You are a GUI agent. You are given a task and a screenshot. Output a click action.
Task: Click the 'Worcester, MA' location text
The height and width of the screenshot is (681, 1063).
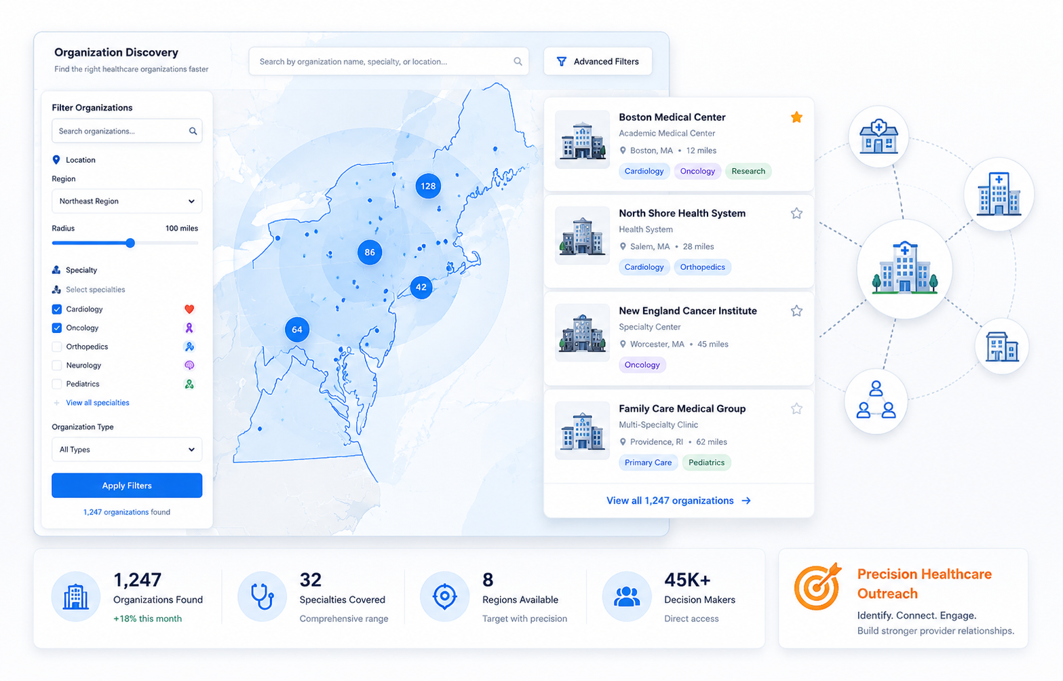[657, 345]
